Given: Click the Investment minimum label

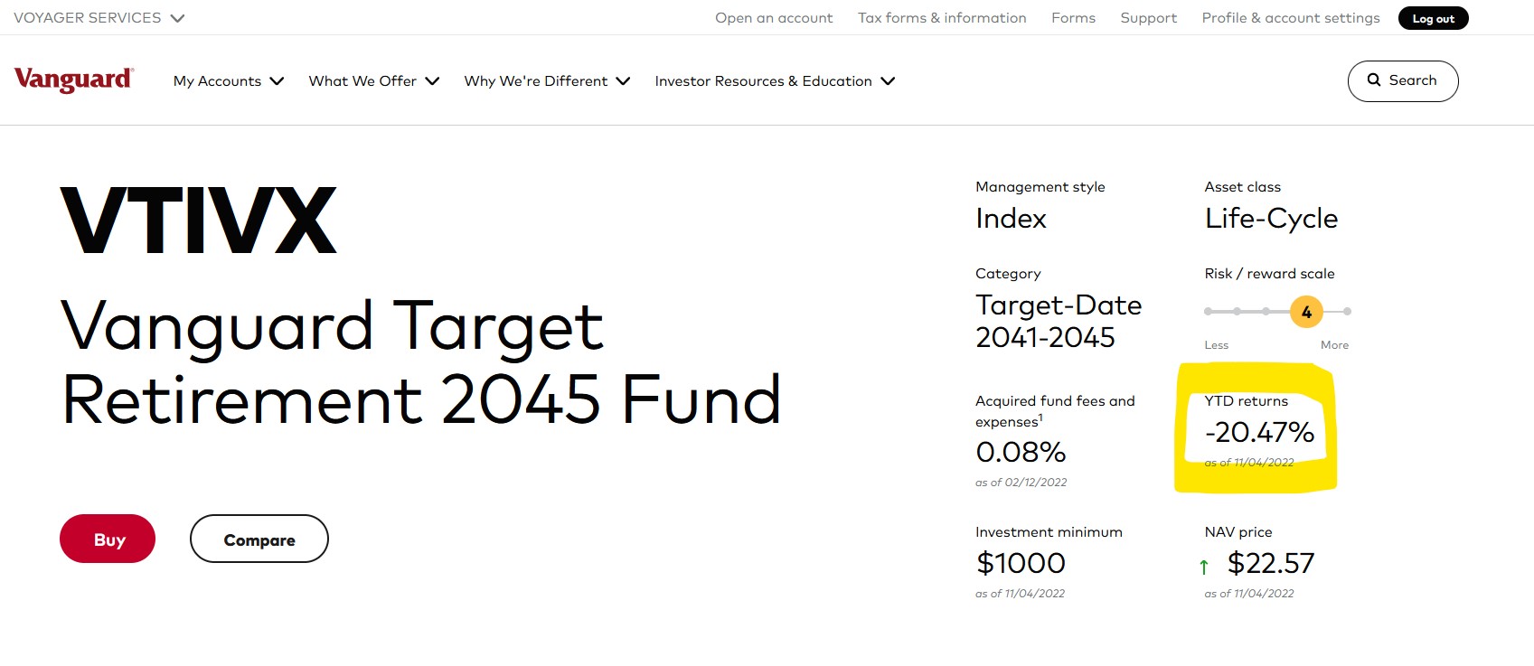Looking at the screenshot, I should [1049, 532].
